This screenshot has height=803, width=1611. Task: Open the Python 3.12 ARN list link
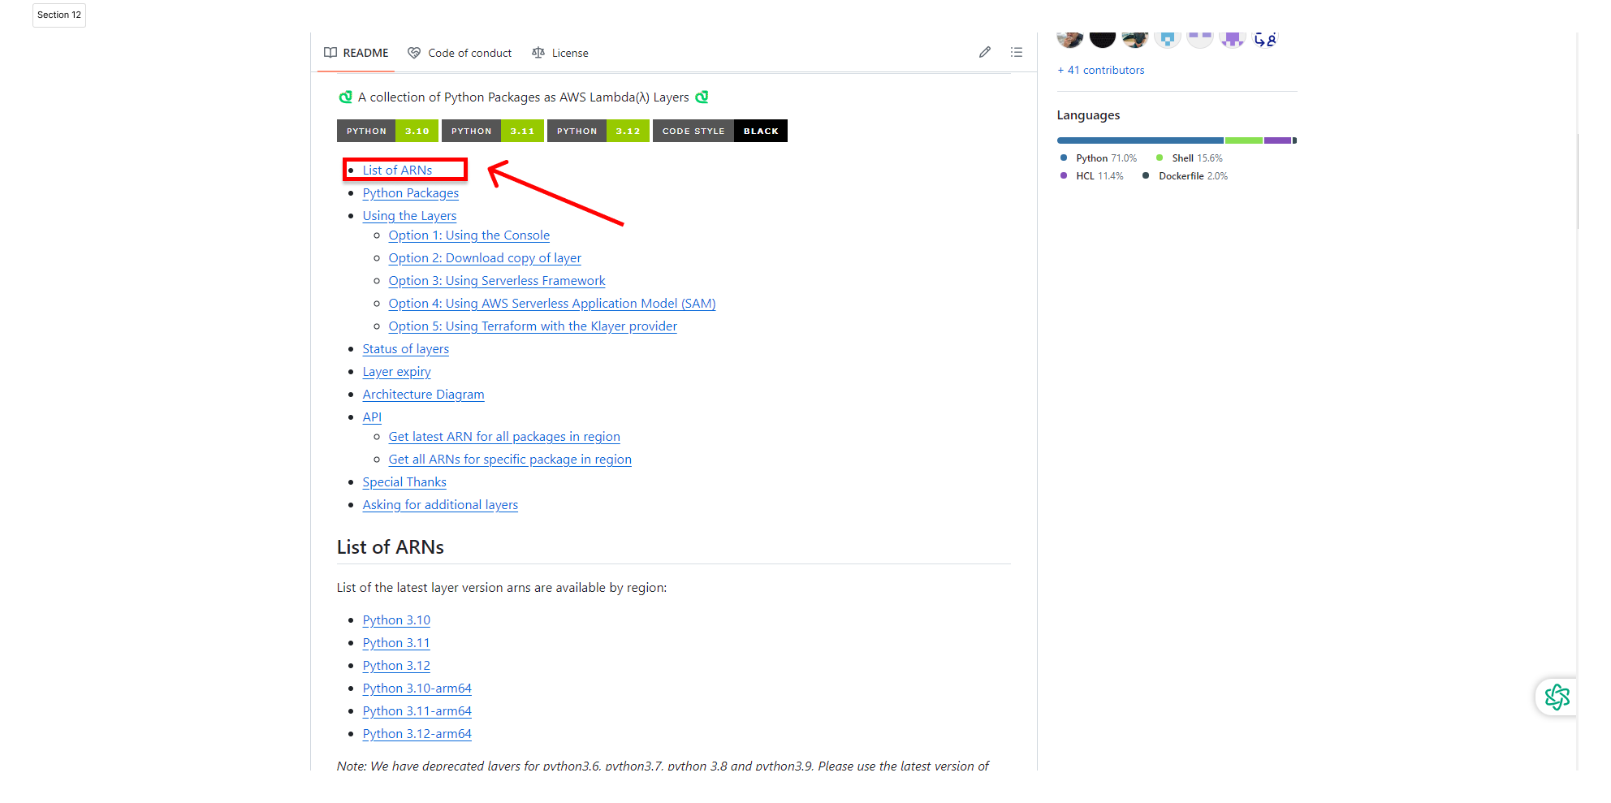(x=396, y=666)
